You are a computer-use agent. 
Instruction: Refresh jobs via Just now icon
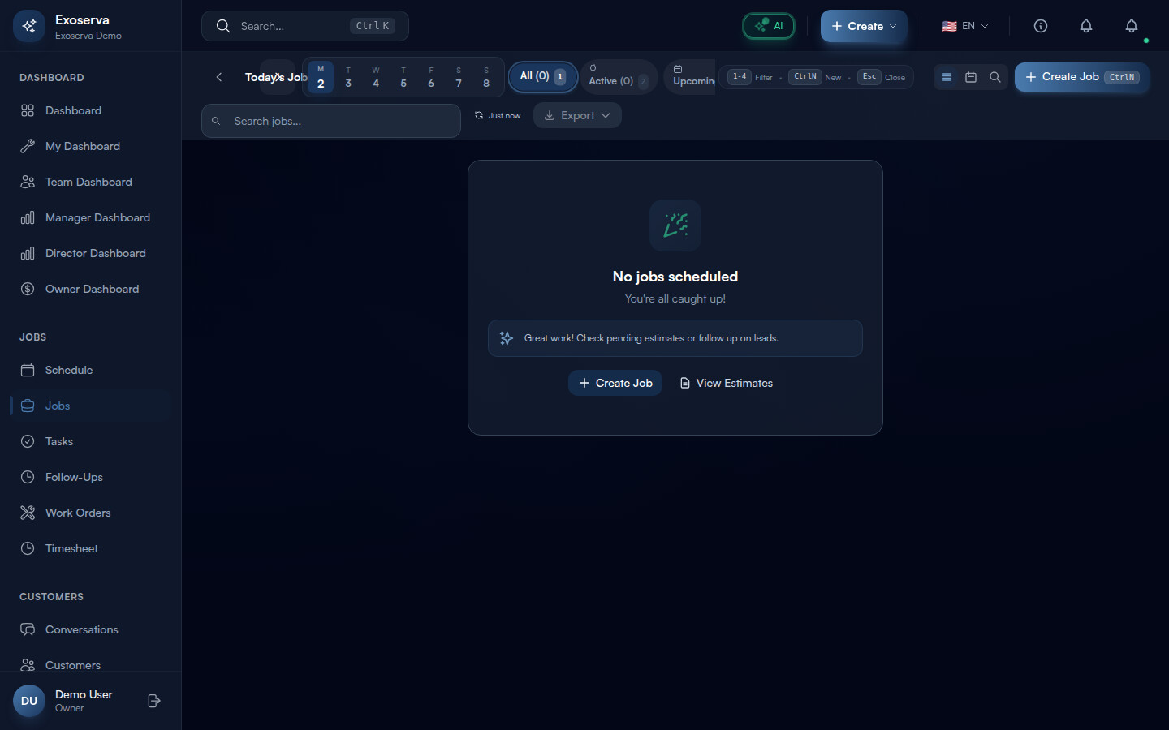coord(479,116)
